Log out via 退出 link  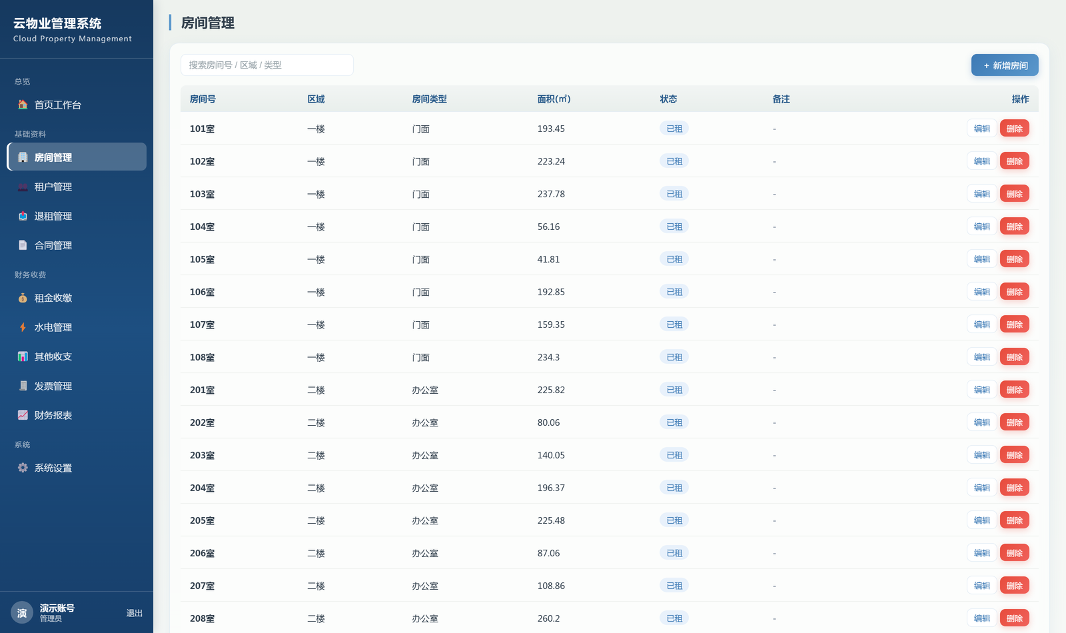click(x=135, y=613)
